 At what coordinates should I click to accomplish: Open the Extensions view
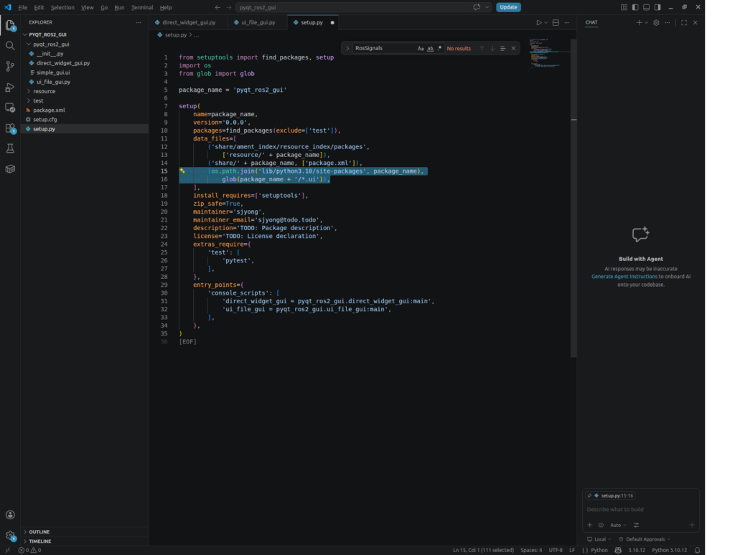coord(10,128)
